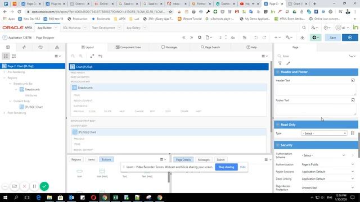Collapse the Content Body tree node

[10, 101]
